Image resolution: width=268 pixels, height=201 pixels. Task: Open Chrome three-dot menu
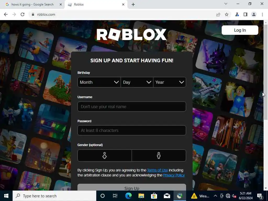(x=262, y=15)
